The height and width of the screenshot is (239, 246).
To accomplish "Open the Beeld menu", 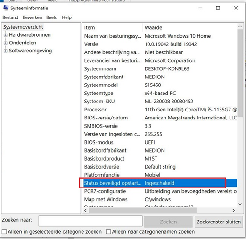I will pos(52,17).
